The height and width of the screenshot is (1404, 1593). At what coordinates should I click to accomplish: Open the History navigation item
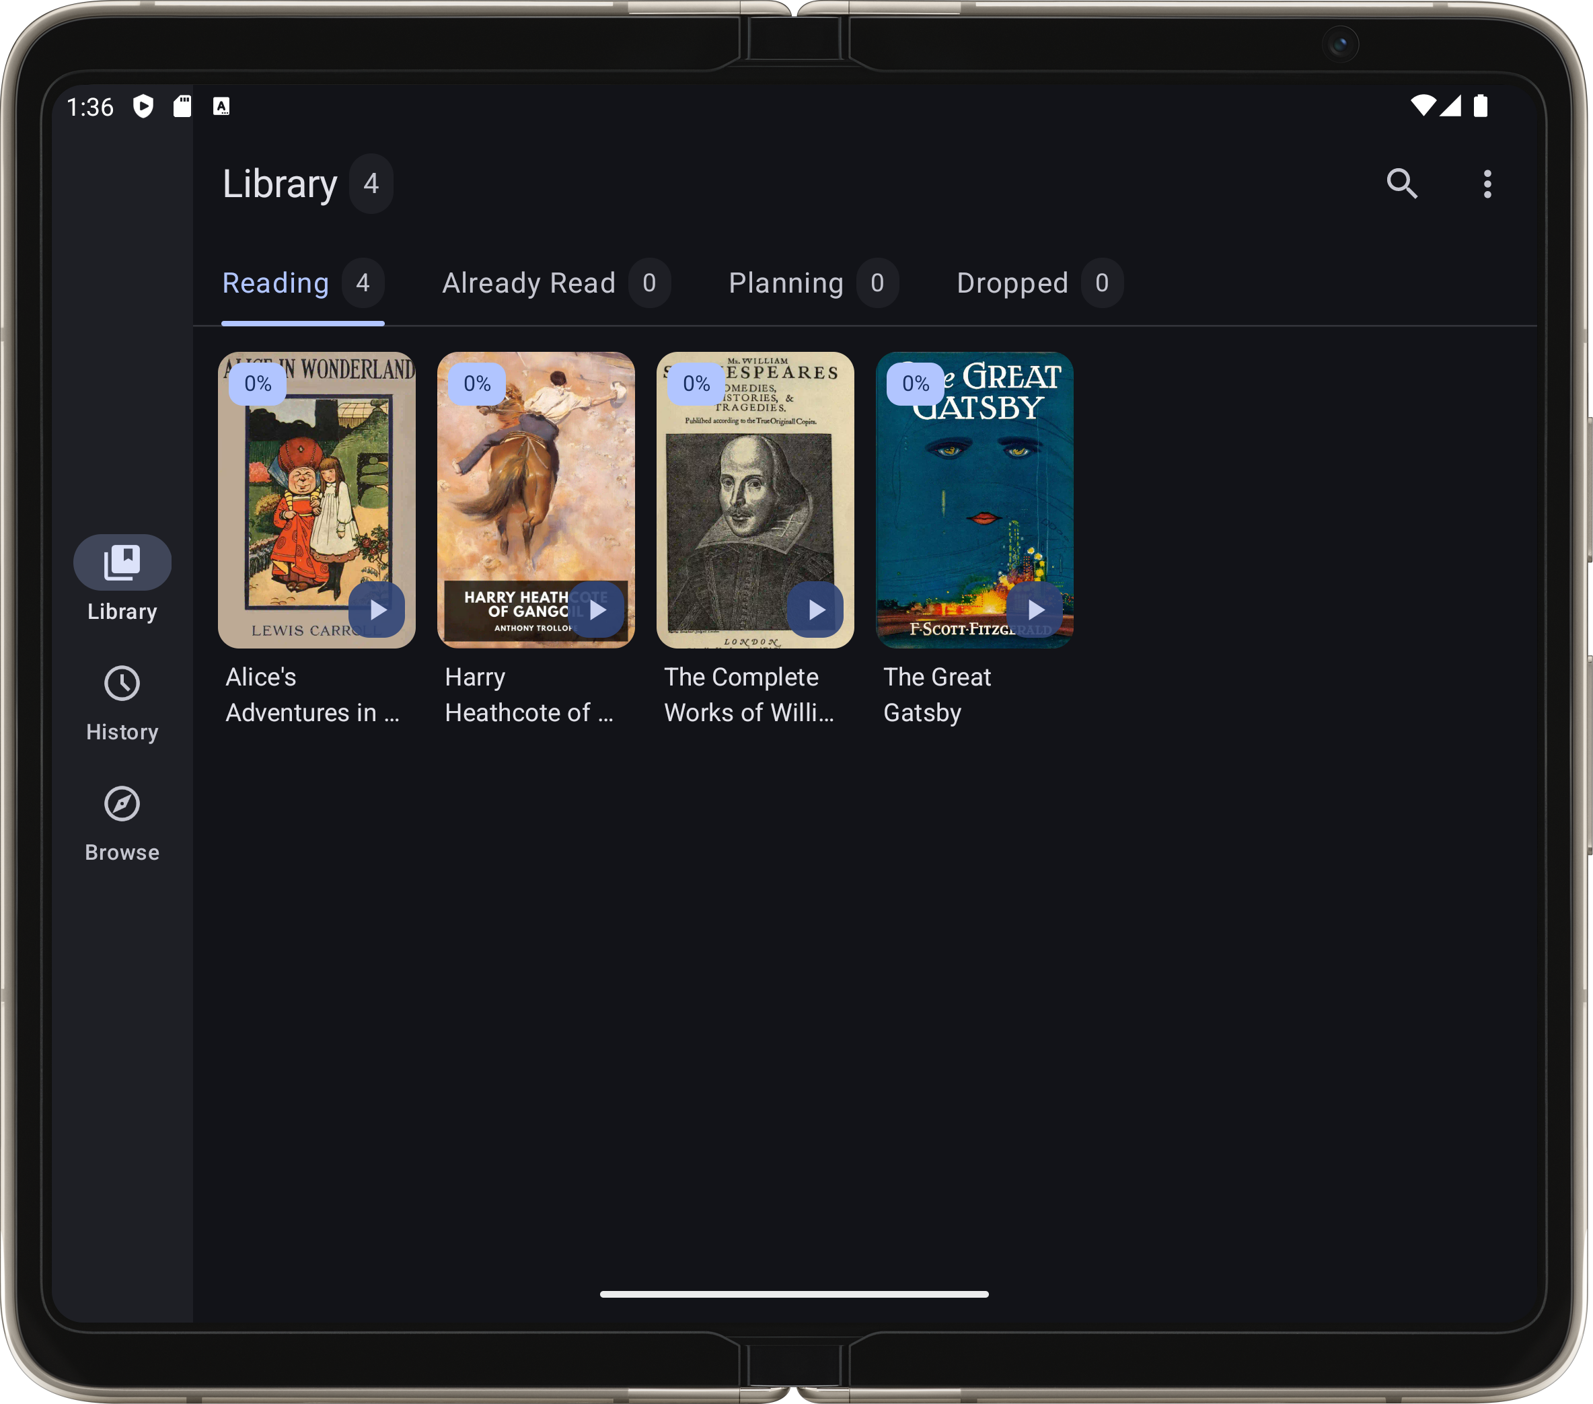click(122, 703)
